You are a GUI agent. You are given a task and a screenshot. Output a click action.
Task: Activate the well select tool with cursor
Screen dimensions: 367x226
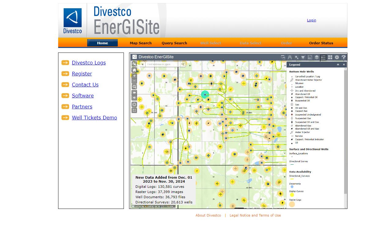point(297,57)
